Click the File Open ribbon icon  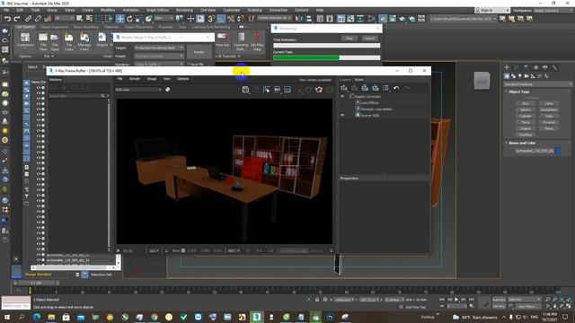tap(55, 41)
